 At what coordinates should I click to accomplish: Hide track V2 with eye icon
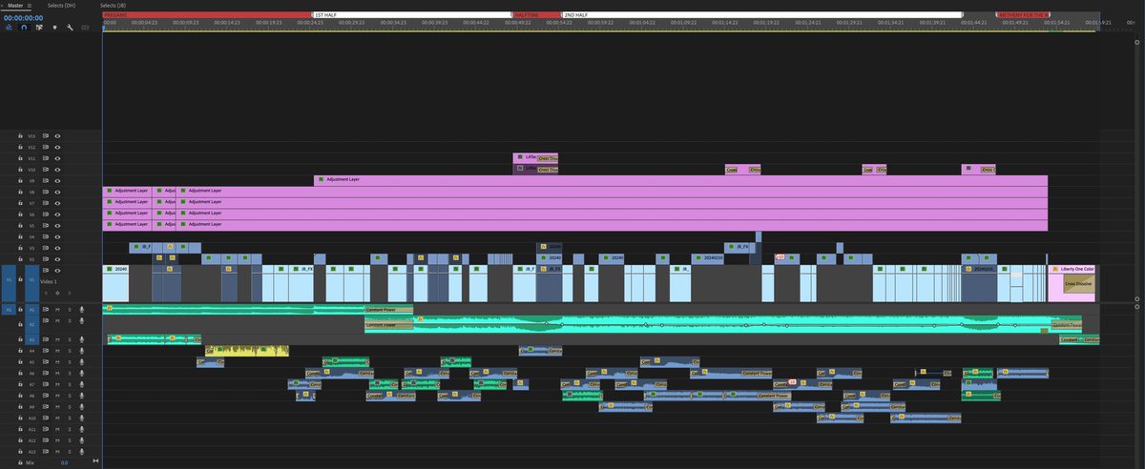pos(57,259)
